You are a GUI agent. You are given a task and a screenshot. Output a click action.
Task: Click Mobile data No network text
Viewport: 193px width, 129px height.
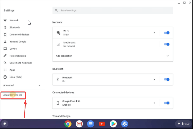coord(69,46)
